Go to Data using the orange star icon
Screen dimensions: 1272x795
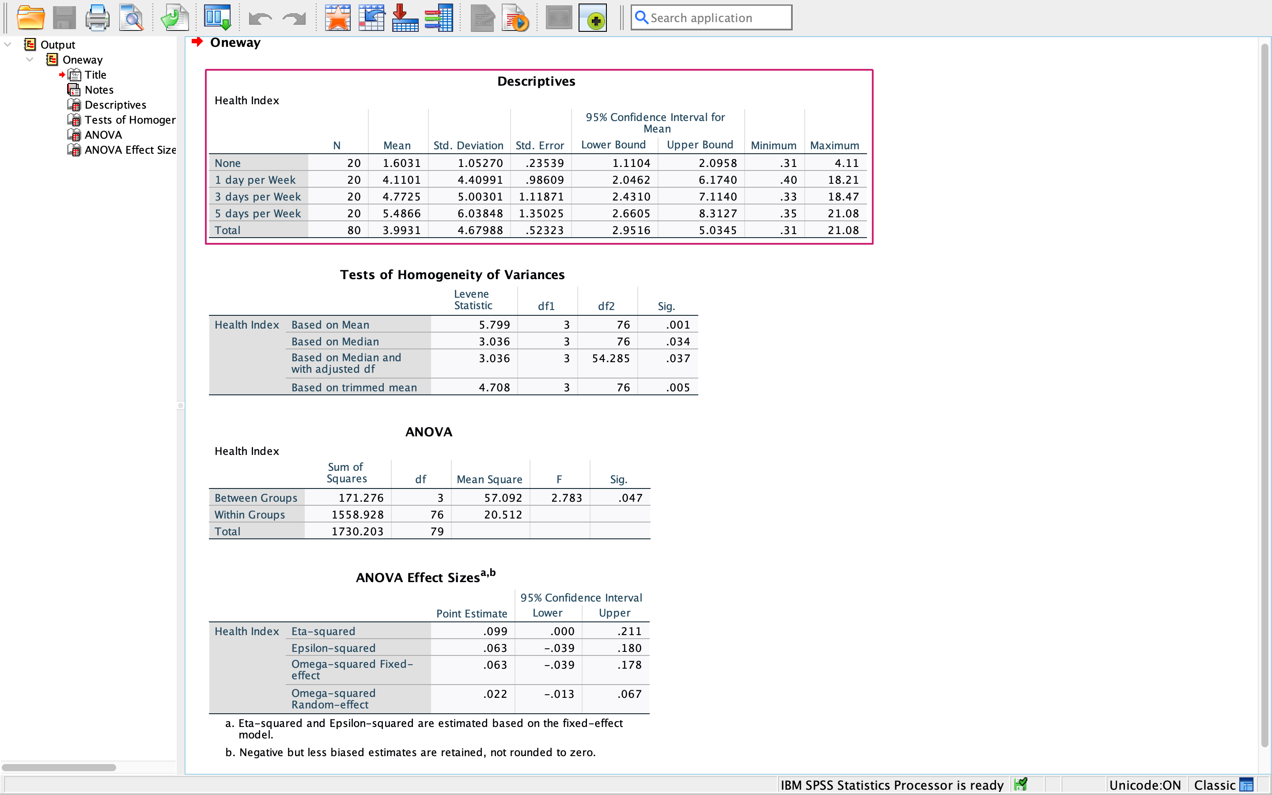tap(337, 18)
